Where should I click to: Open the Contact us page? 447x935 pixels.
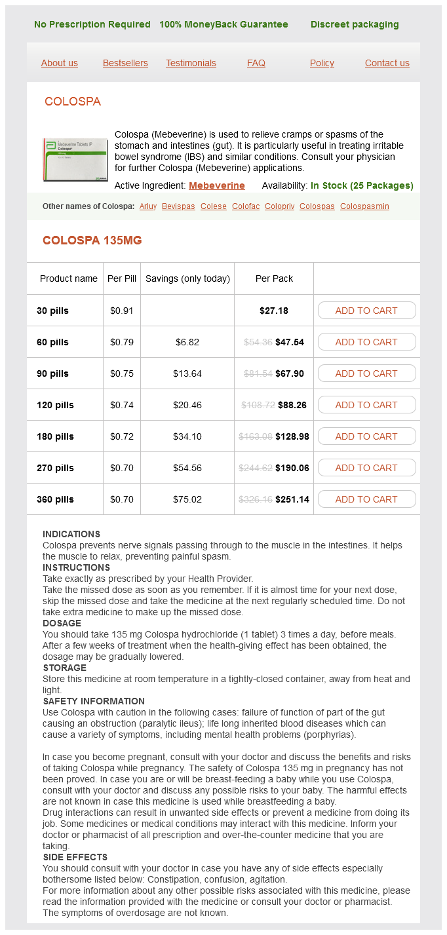click(x=387, y=63)
